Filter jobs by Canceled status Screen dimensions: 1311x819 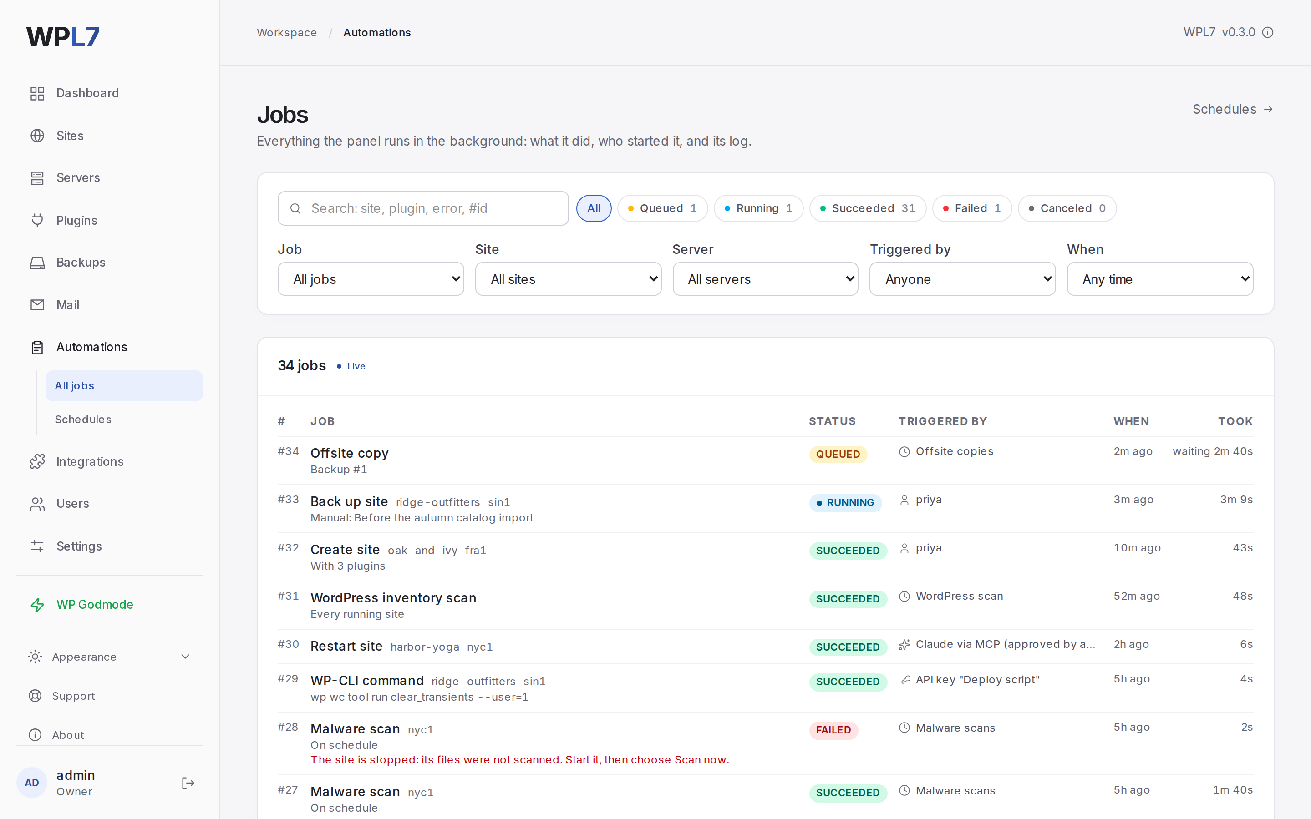1067,208
